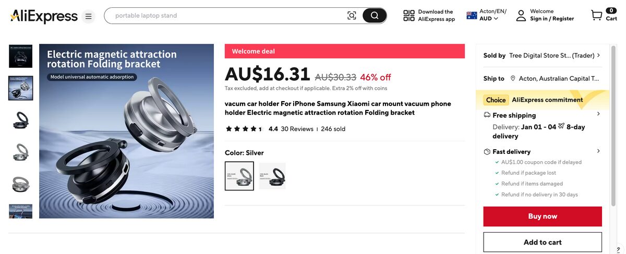Image resolution: width=626 pixels, height=254 pixels.
Task: Click the Australian flag icon
Action: pyautogui.click(x=472, y=15)
